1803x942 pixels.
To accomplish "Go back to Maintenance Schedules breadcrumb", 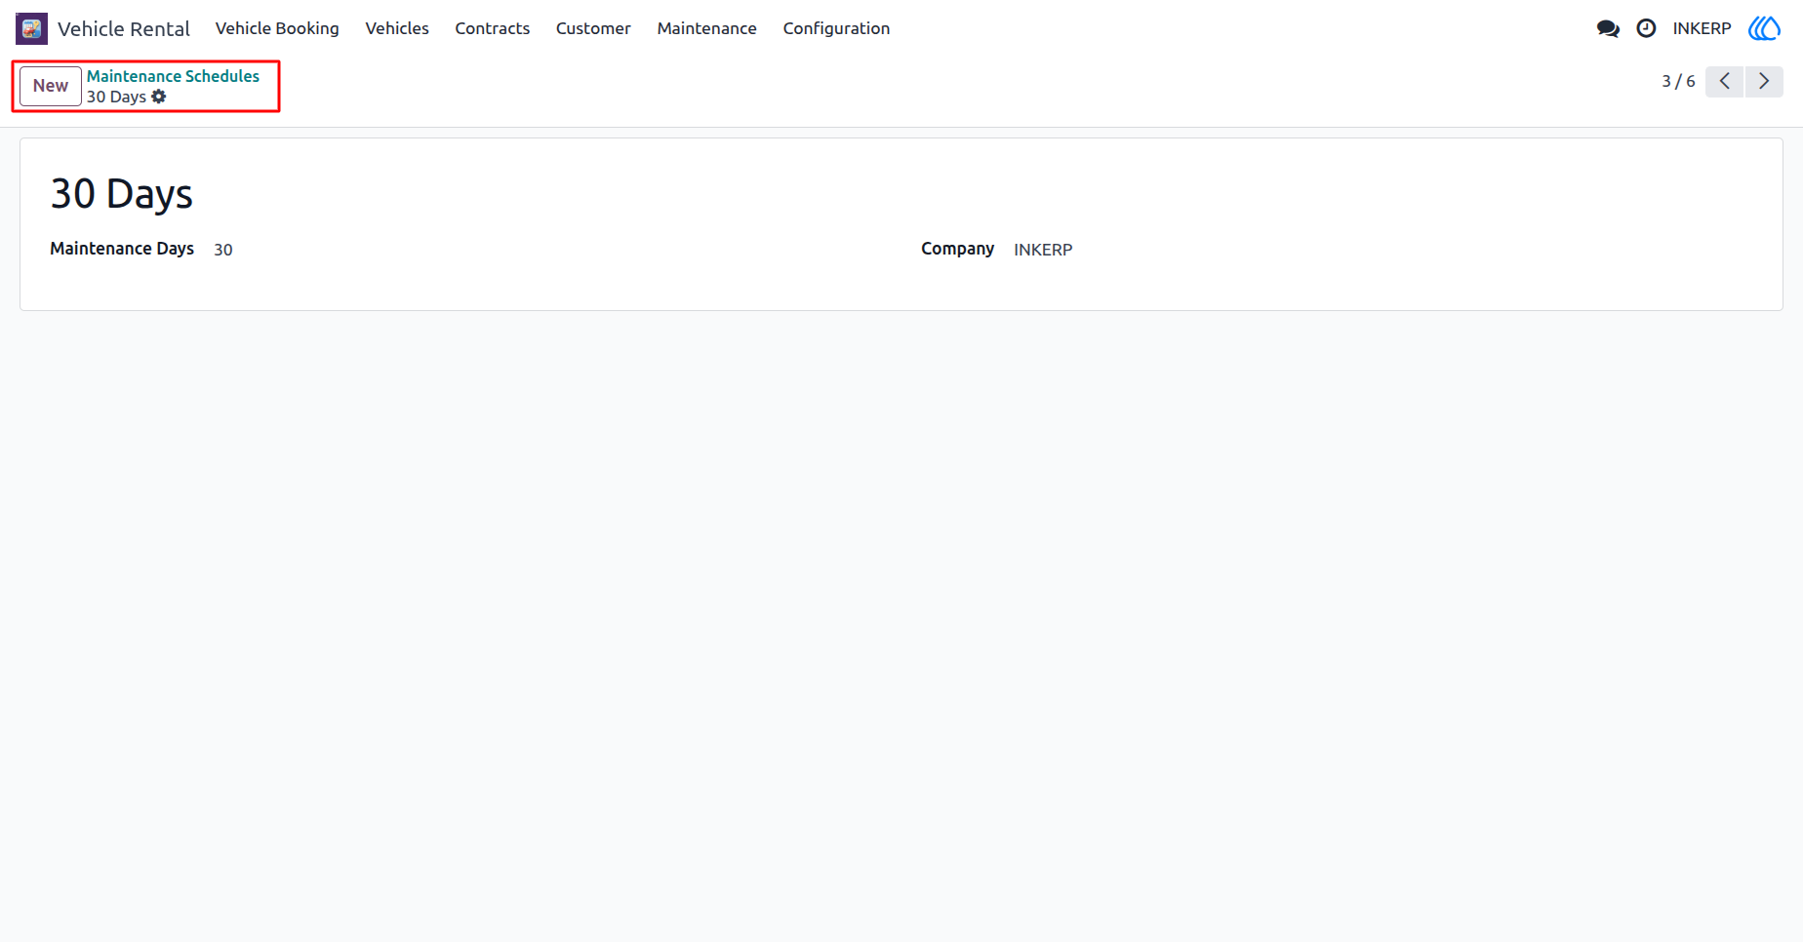I will coord(173,76).
